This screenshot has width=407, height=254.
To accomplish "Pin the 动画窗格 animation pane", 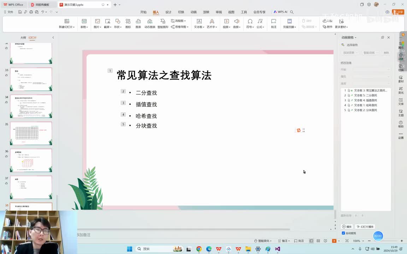I will [382, 37].
